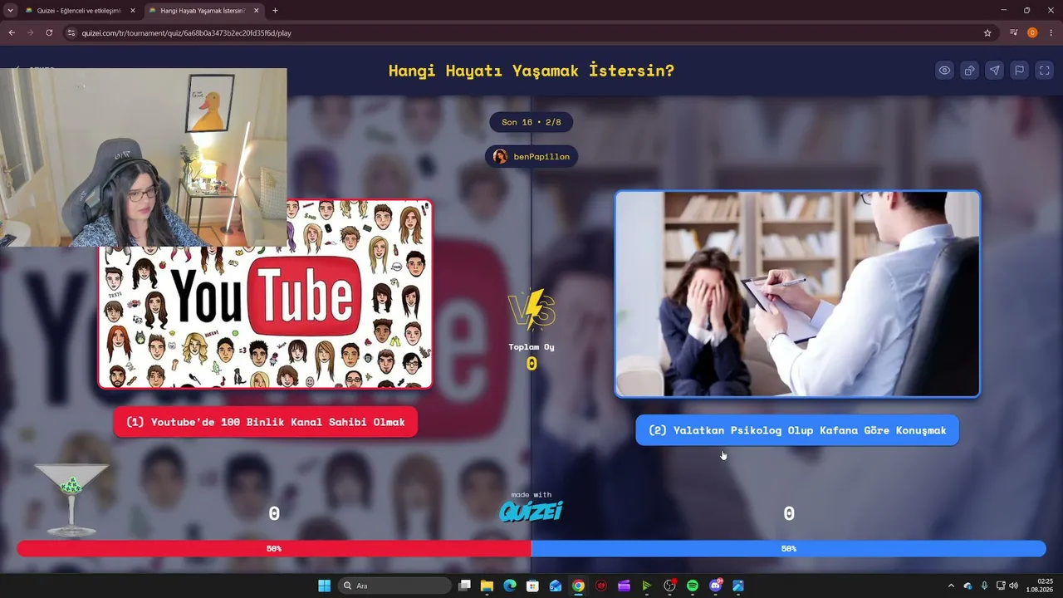Open File Explorer from the taskbar
The width and height of the screenshot is (1063, 598).
click(487, 586)
